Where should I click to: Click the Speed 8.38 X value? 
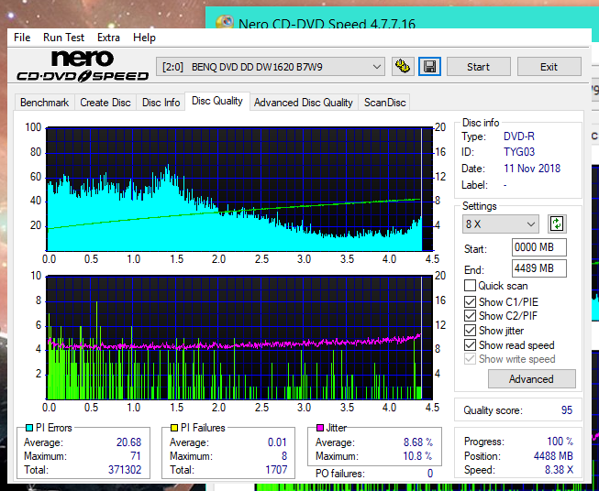click(559, 470)
